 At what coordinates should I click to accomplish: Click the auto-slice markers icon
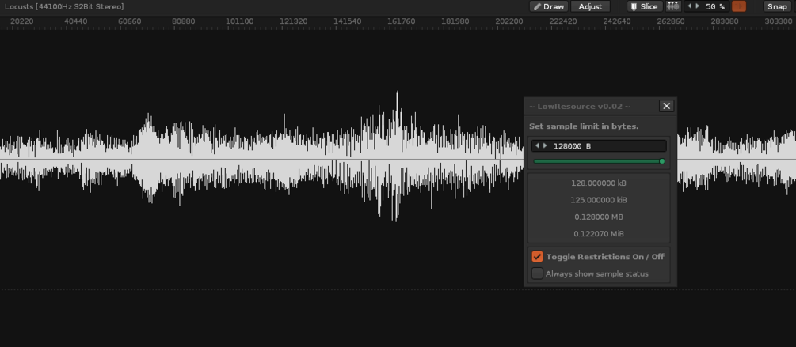(672, 6)
